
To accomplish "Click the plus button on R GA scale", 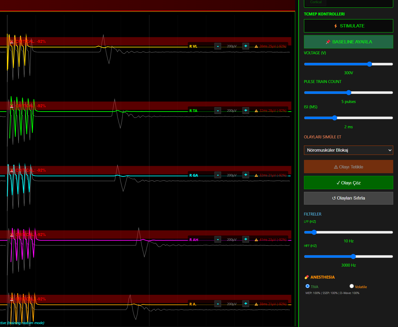I will point(245,175).
